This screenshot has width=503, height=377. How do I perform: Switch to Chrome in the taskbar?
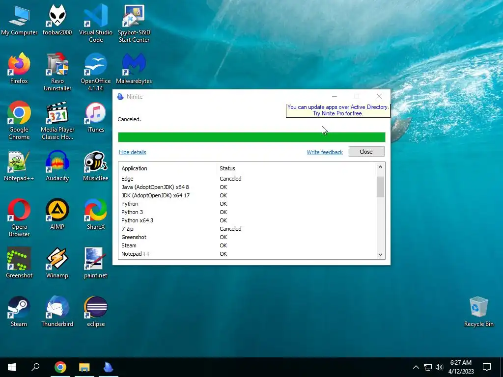[x=60, y=367]
